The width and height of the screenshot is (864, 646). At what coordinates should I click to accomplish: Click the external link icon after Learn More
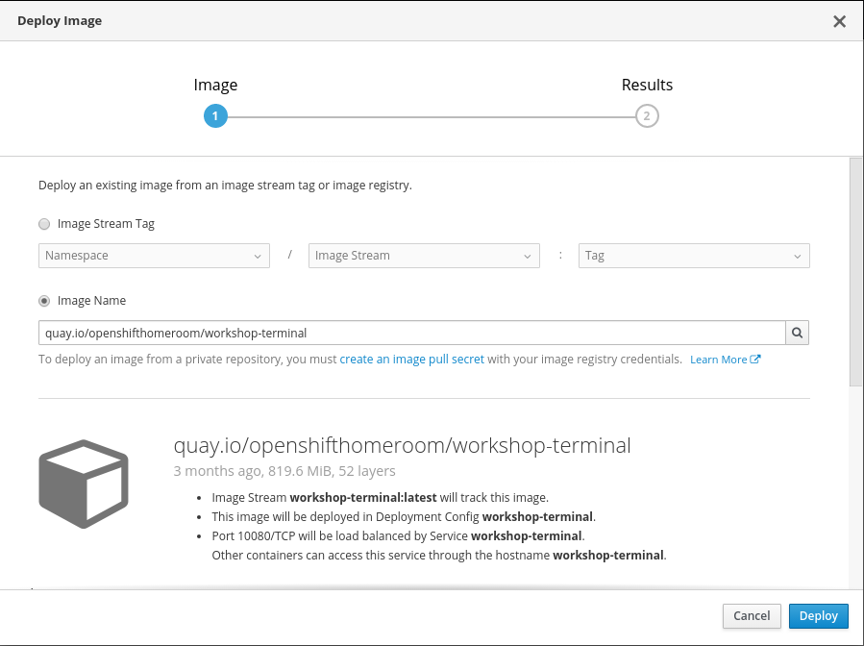[755, 360]
